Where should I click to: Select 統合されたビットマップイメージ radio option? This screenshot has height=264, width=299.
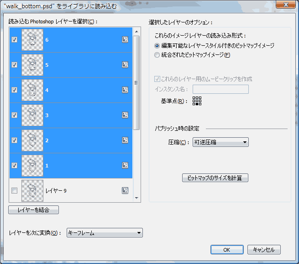[157, 55]
